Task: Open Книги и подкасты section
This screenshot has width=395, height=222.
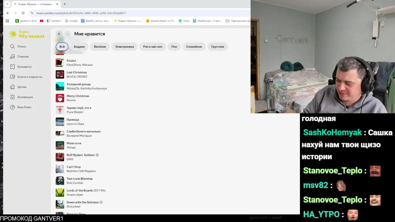Action: tap(26, 77)
